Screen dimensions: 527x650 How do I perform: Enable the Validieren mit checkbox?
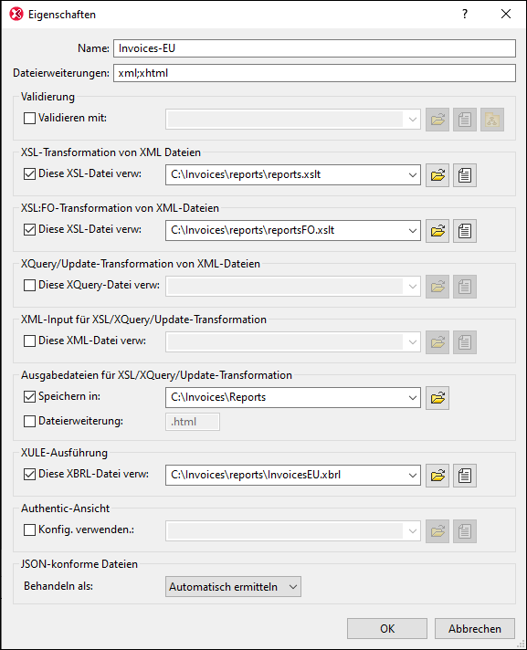29,119
